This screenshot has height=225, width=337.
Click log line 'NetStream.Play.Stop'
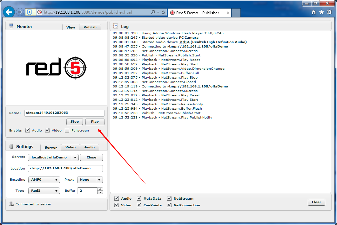[x=155, y=77]
